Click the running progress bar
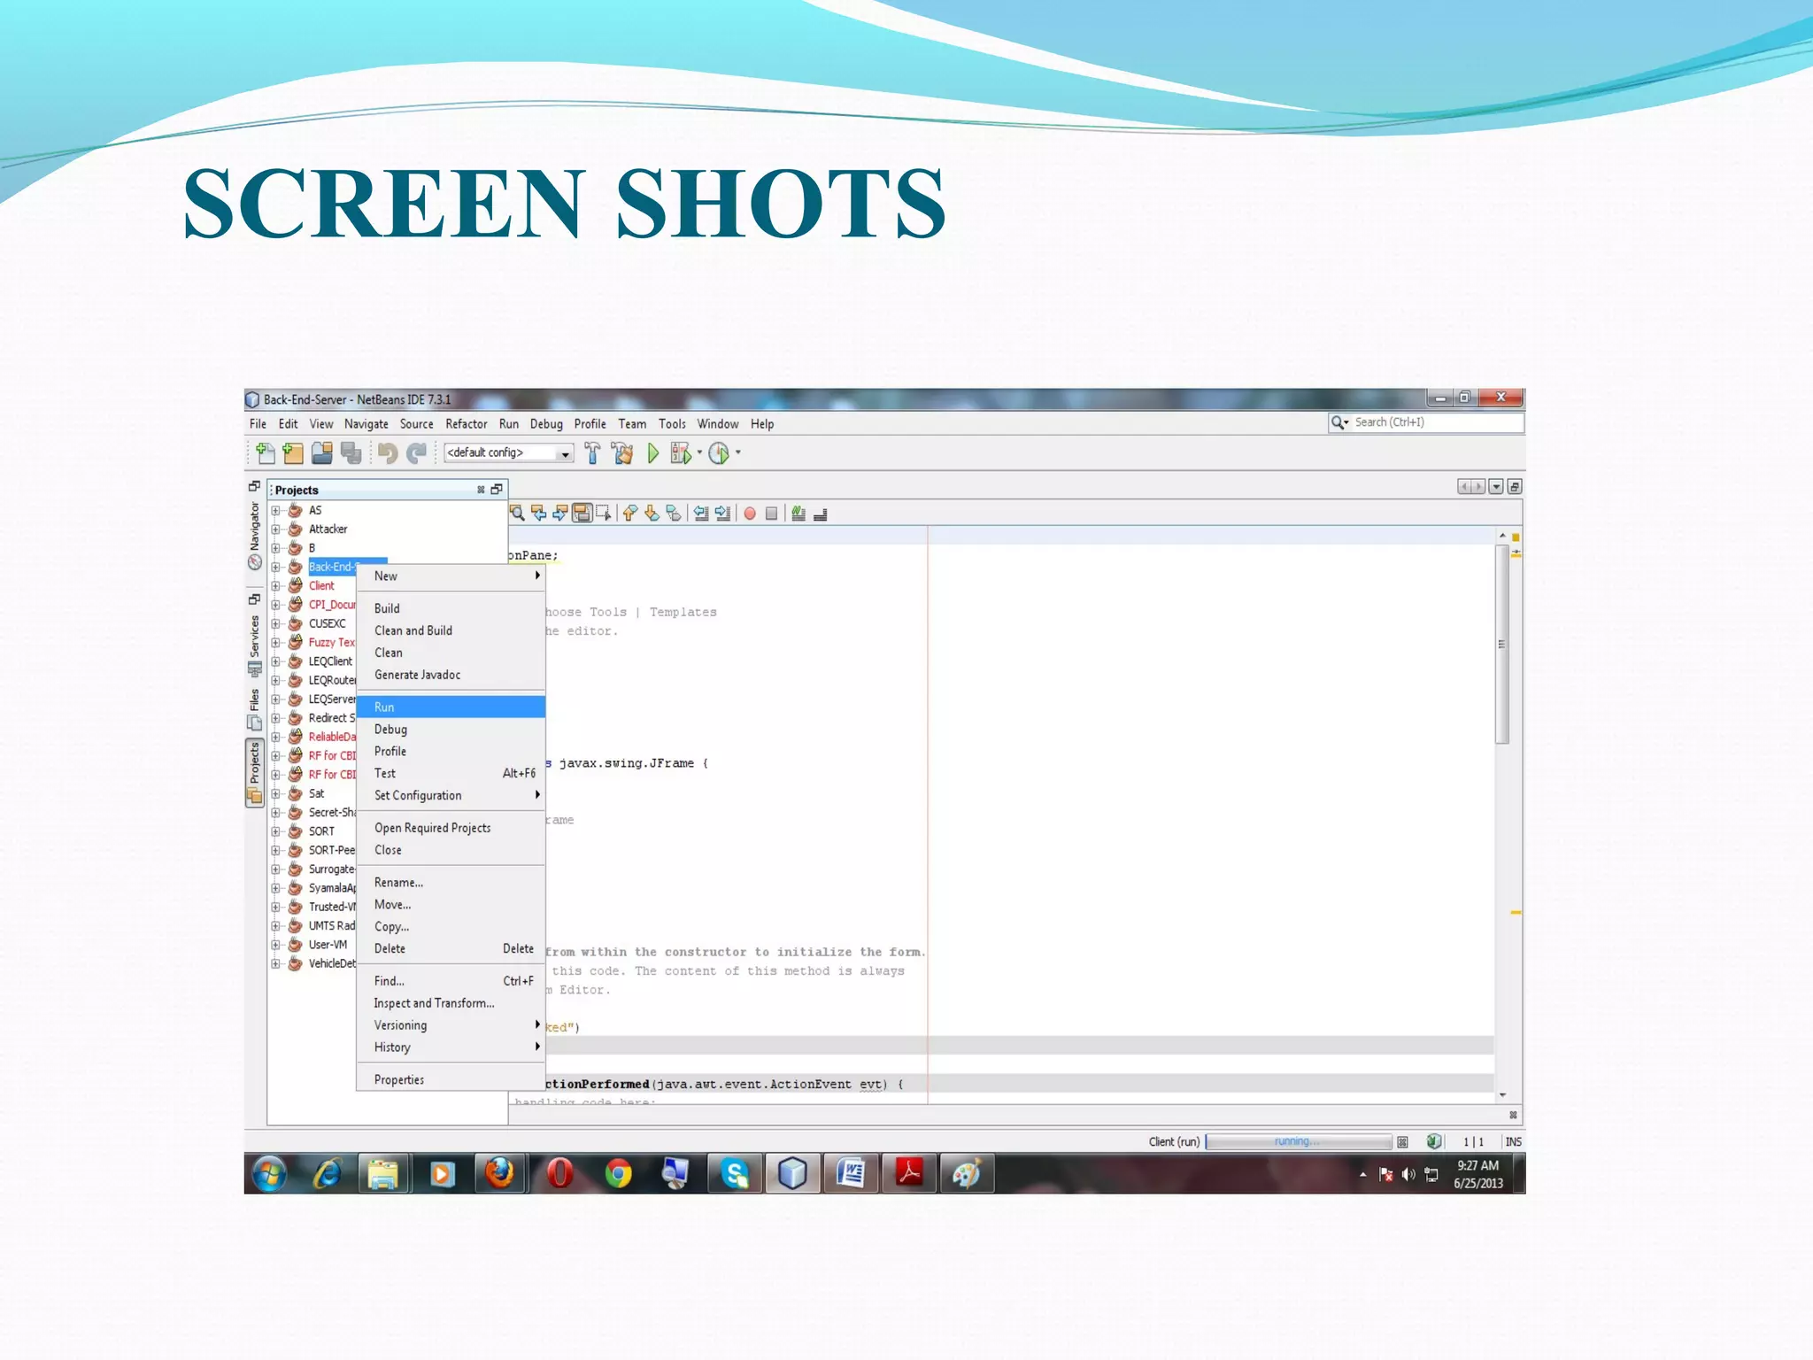 (1300, 1142)
